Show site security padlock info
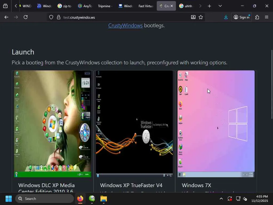Image resolution: width=273 pixels, height=205 pixels. [x=59, y=17]
